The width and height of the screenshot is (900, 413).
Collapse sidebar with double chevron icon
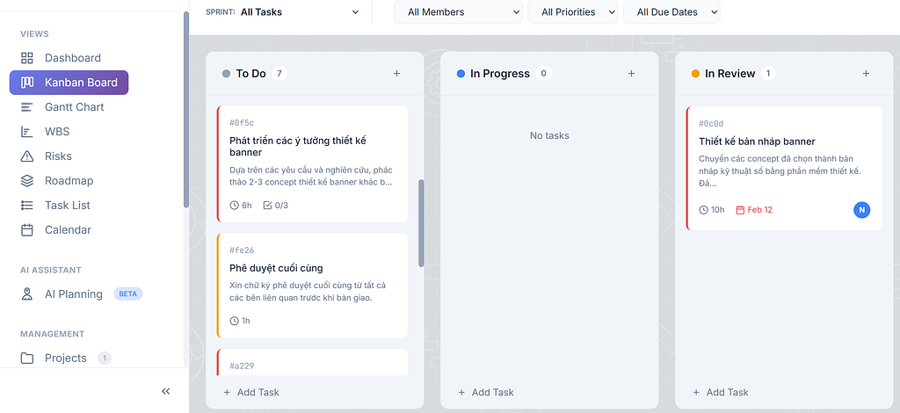[x=166, y=391]
